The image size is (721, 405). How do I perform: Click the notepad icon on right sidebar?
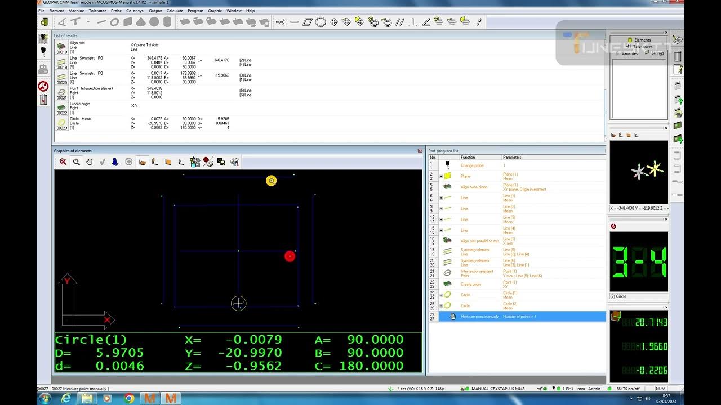pyautogui.click(x=678, y=70)
